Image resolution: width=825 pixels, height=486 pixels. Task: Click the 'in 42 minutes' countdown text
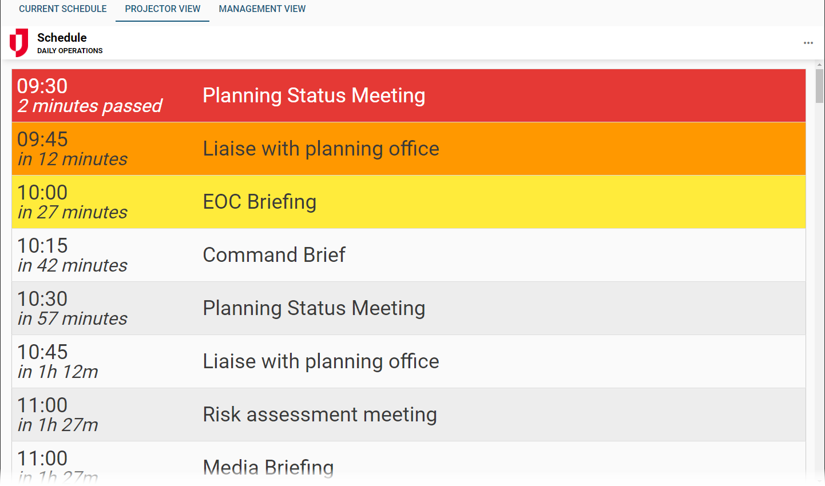[x=73, y=266]
